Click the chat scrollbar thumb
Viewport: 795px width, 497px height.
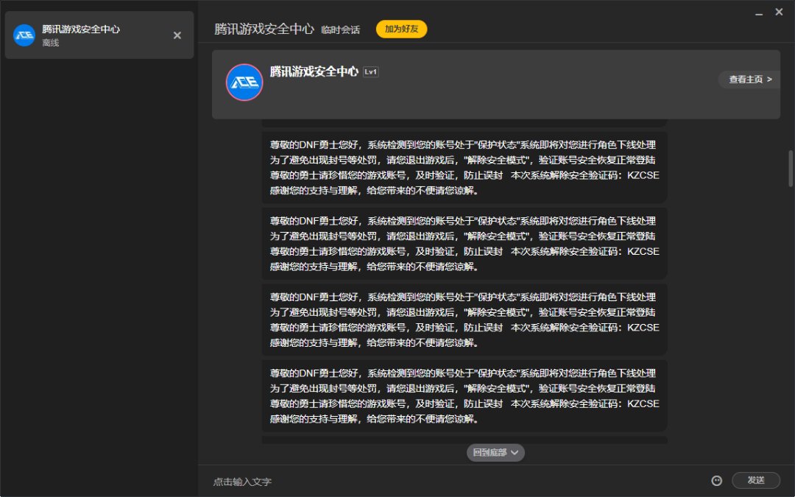tap(790, 169)
